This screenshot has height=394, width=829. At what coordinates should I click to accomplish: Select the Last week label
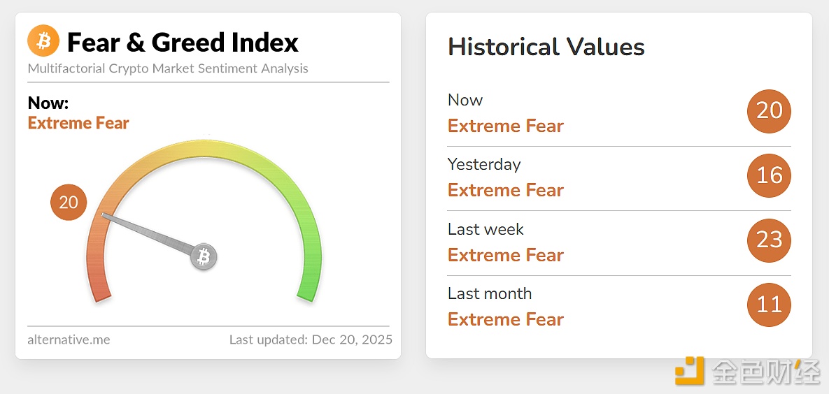coord(486,229)
